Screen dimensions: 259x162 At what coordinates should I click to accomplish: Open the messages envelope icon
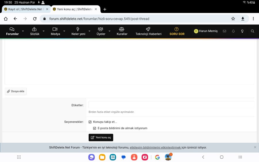[224, 31]
